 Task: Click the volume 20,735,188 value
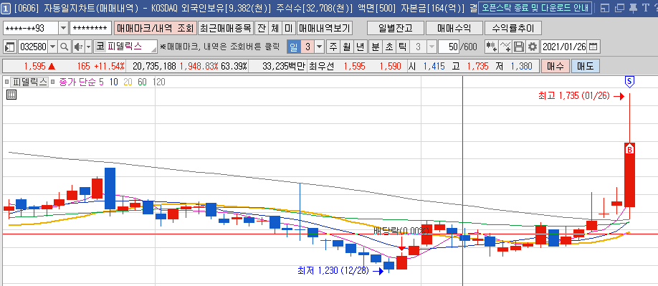[154, 66]
